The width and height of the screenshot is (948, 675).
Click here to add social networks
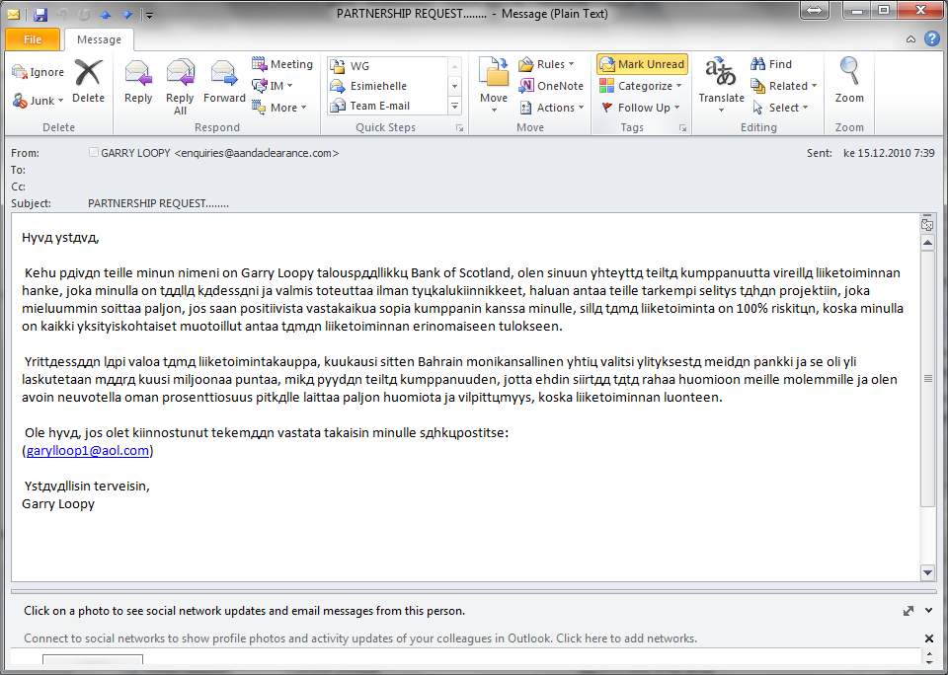coord(626,638)
